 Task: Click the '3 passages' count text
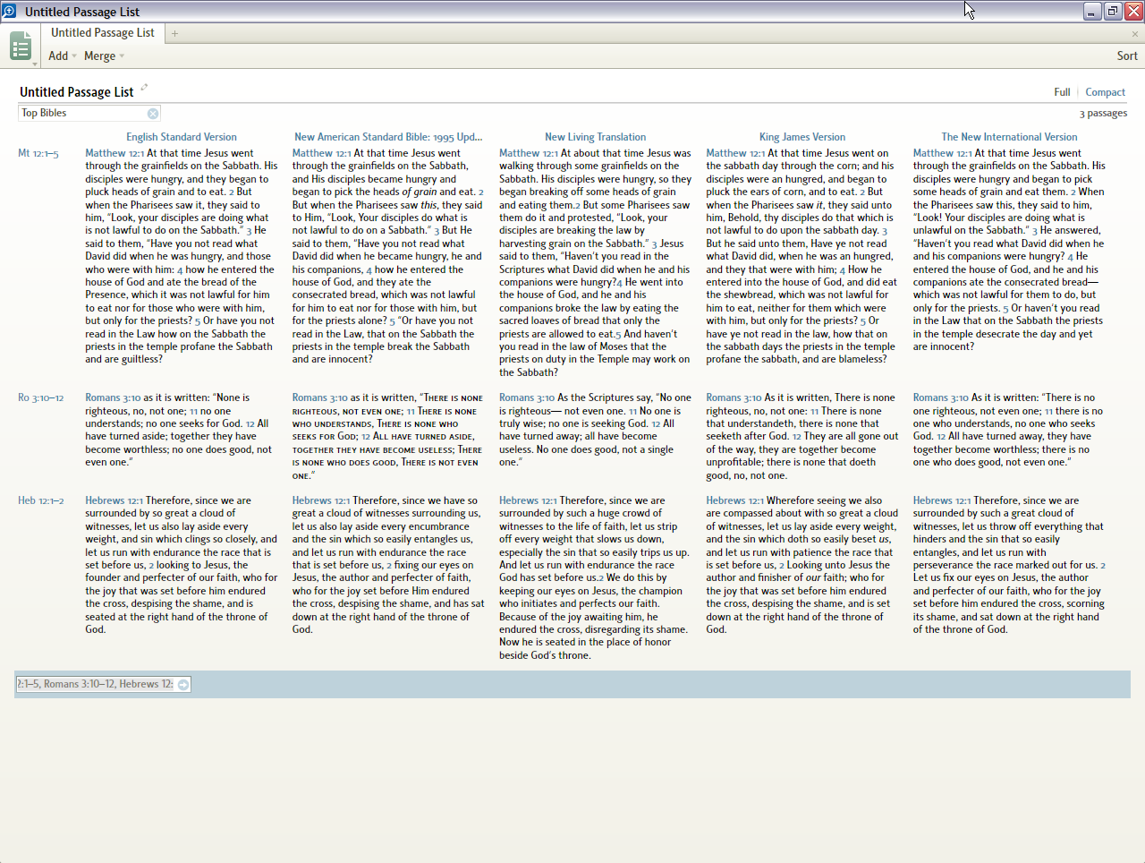[x=1103, y=114]
